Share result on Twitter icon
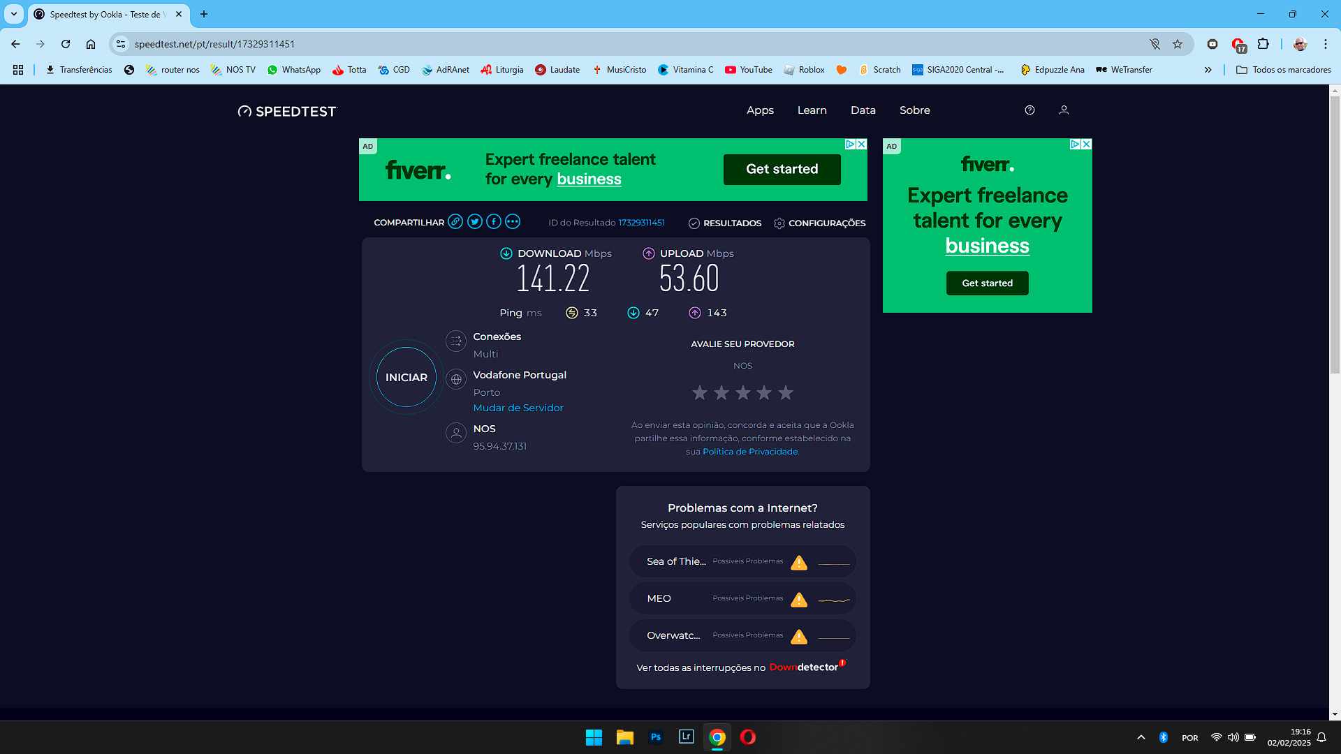 click(475, 222)
